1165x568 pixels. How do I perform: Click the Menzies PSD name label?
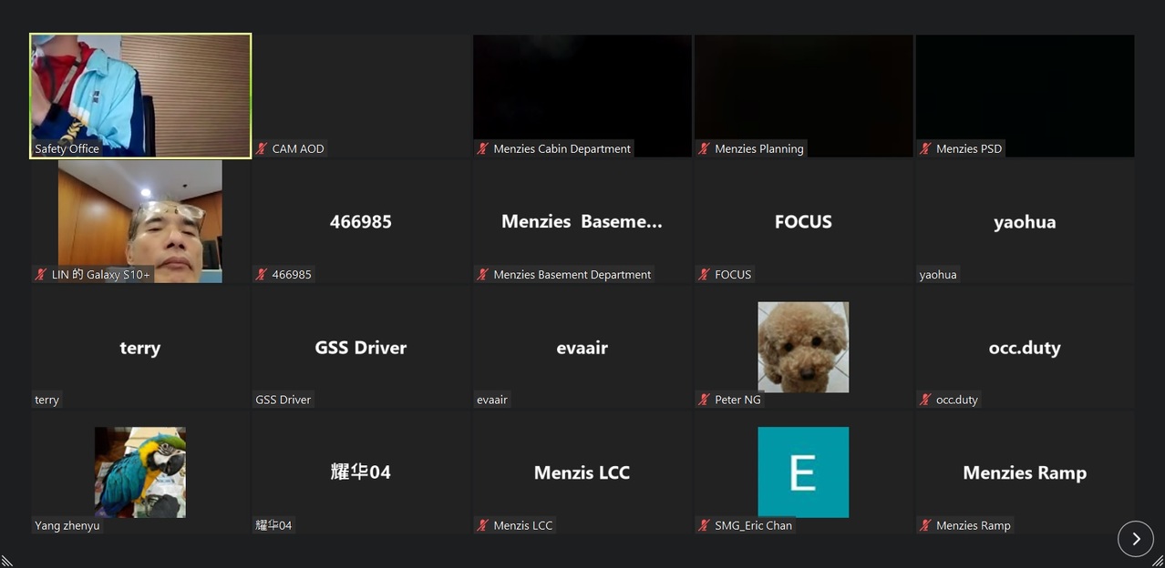969,148
